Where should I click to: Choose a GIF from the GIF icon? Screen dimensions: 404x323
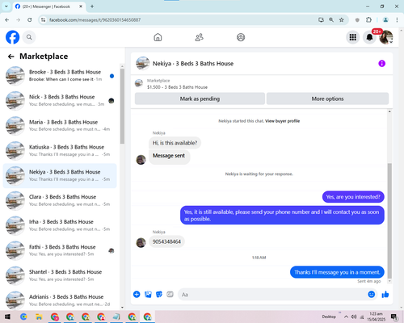170,295
